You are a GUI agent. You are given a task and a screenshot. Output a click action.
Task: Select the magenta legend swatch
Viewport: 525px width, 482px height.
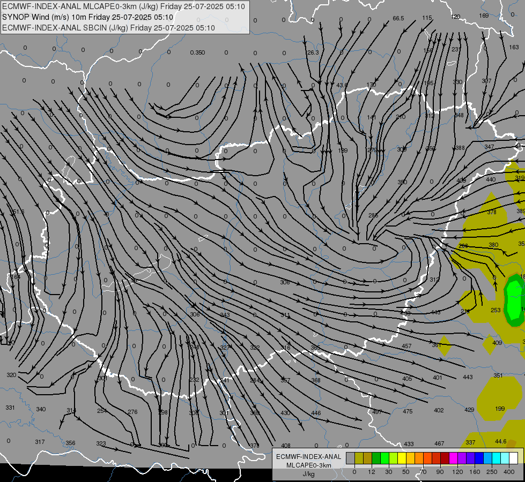click(453, 458)
